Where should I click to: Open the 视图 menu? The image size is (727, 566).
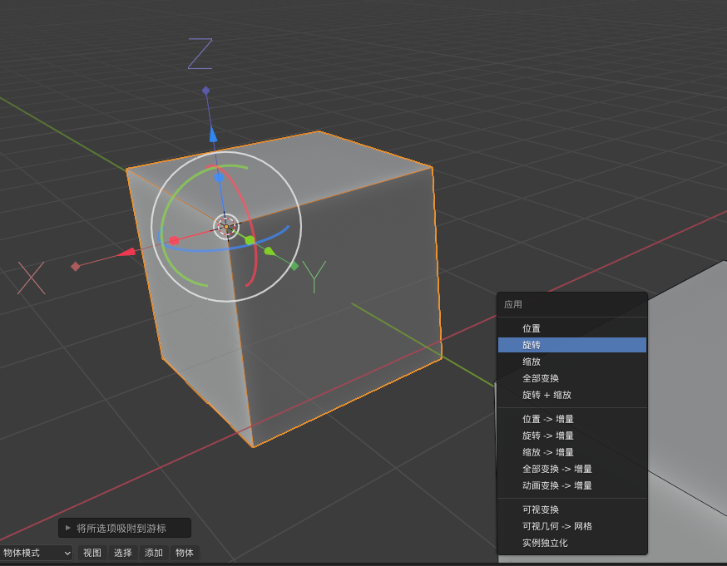(91, 552)
